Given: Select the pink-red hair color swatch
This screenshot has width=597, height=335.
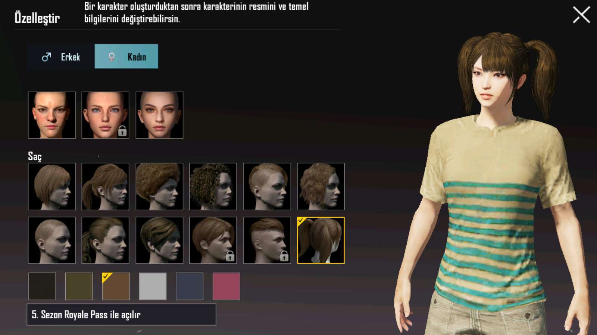Looking at the screenshot, I should coord(226,286).
